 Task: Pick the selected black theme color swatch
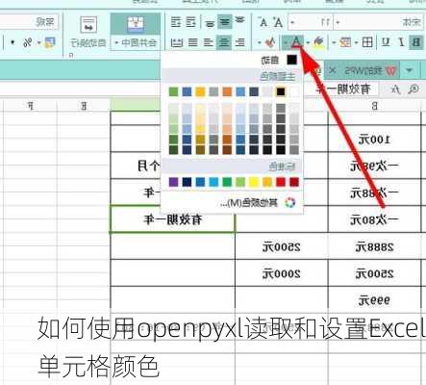(x=281, y=91)
